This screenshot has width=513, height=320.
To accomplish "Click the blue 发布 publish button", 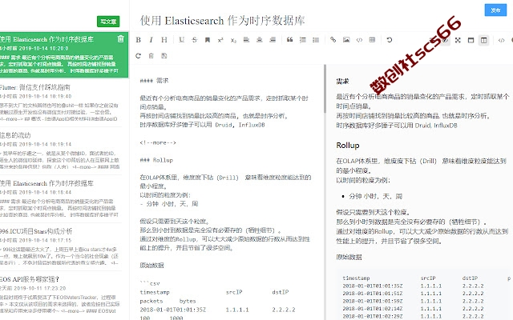I will click(x=495, y=10).
